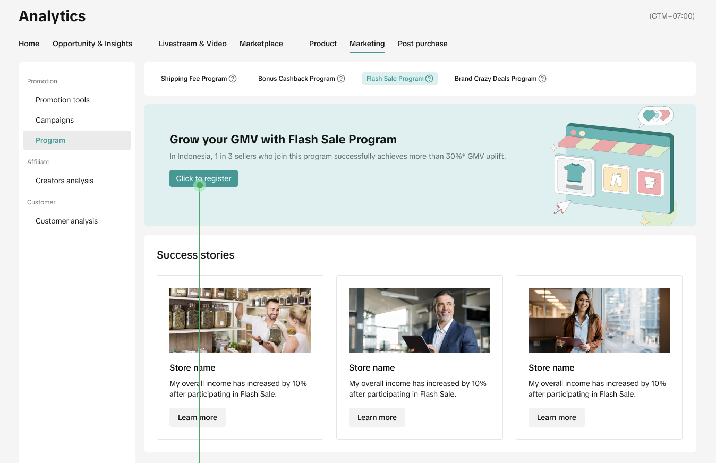Open Promotion tools in the sidebar

tap(63, 100)
